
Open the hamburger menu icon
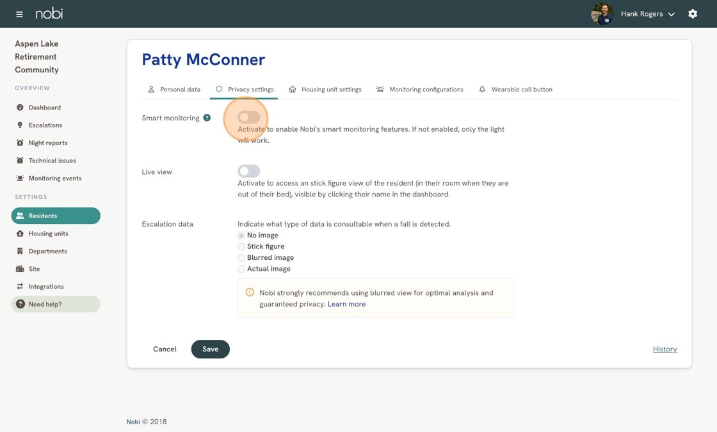[19, 14]
